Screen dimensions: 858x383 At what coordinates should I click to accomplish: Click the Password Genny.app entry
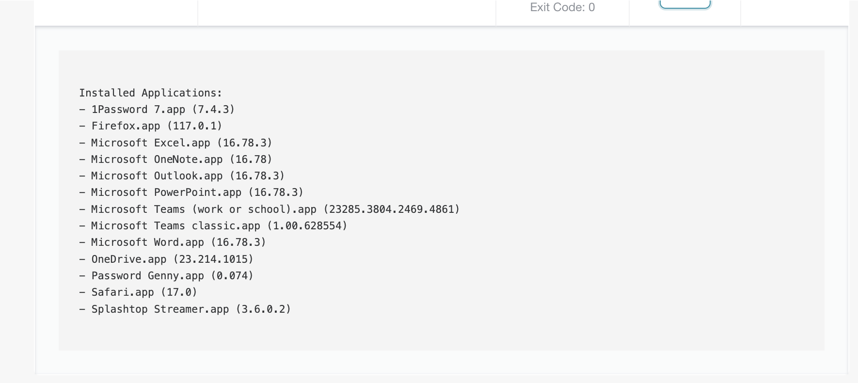tap(147, 276)
